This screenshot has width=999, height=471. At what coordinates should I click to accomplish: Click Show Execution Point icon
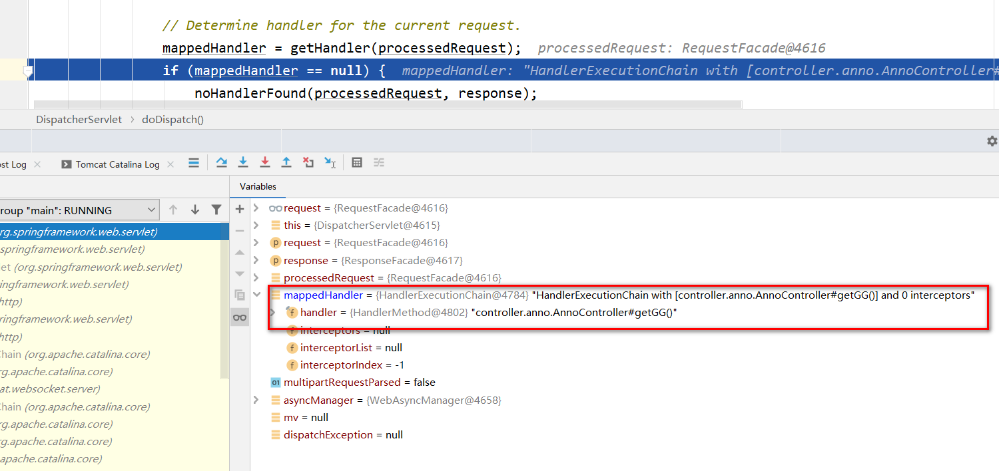pyautogui.click(x=194, y=162)
